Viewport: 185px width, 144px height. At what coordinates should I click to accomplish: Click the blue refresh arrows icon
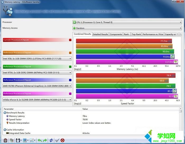(x=51, y=140)
